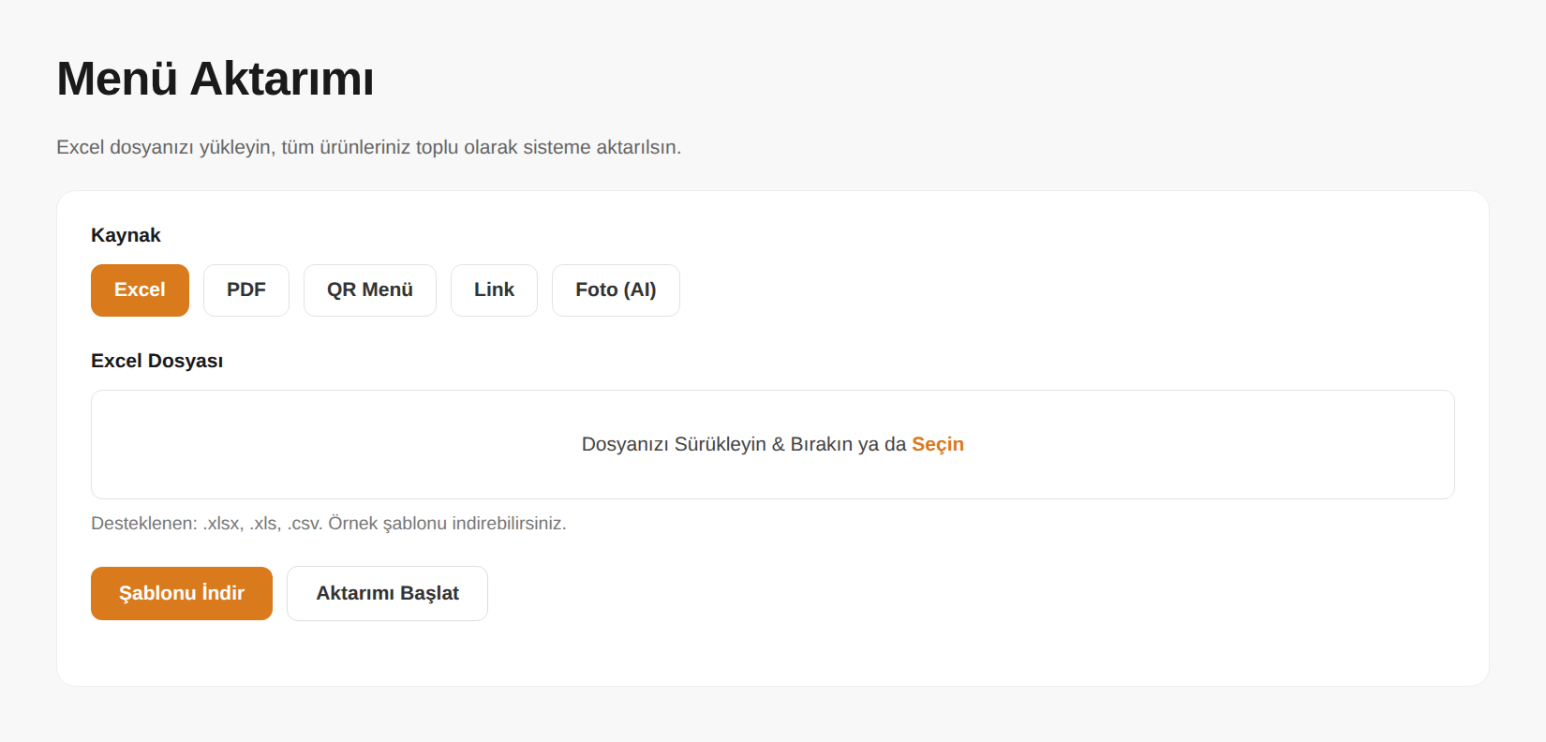The height and width of the screenshot is (742, 1546).
Task: Pick Foto (AI) as import source
Action: click(616, 290)
